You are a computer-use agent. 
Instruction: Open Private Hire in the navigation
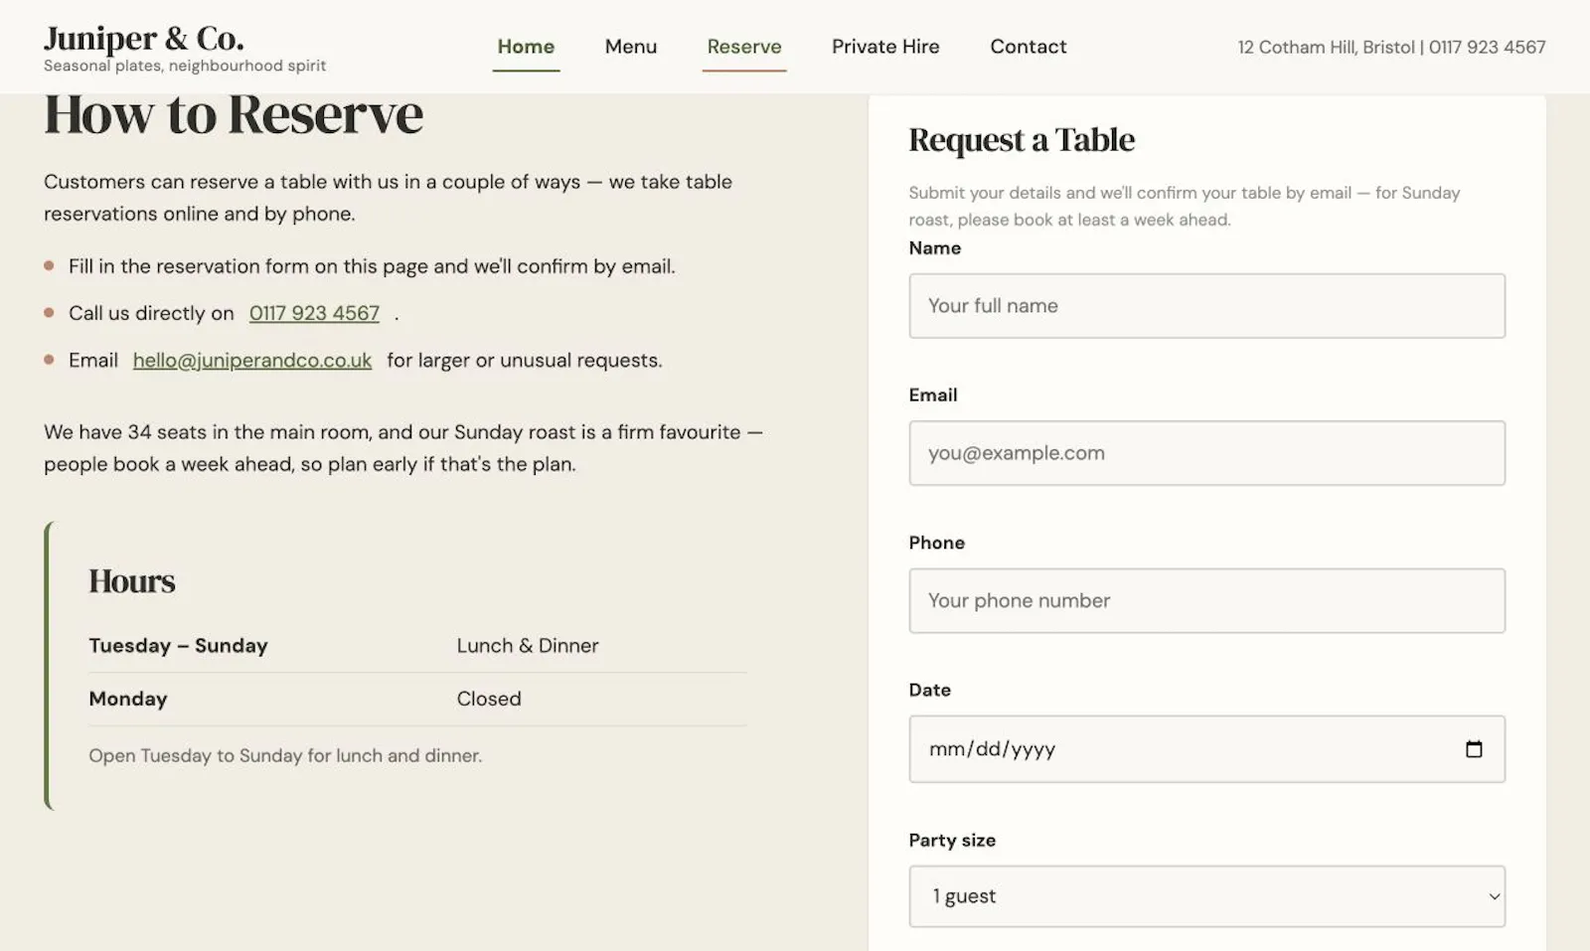[x=885, y=47]
